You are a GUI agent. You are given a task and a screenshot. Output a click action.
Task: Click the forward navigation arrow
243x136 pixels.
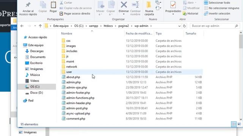click(x=29, y=26)
